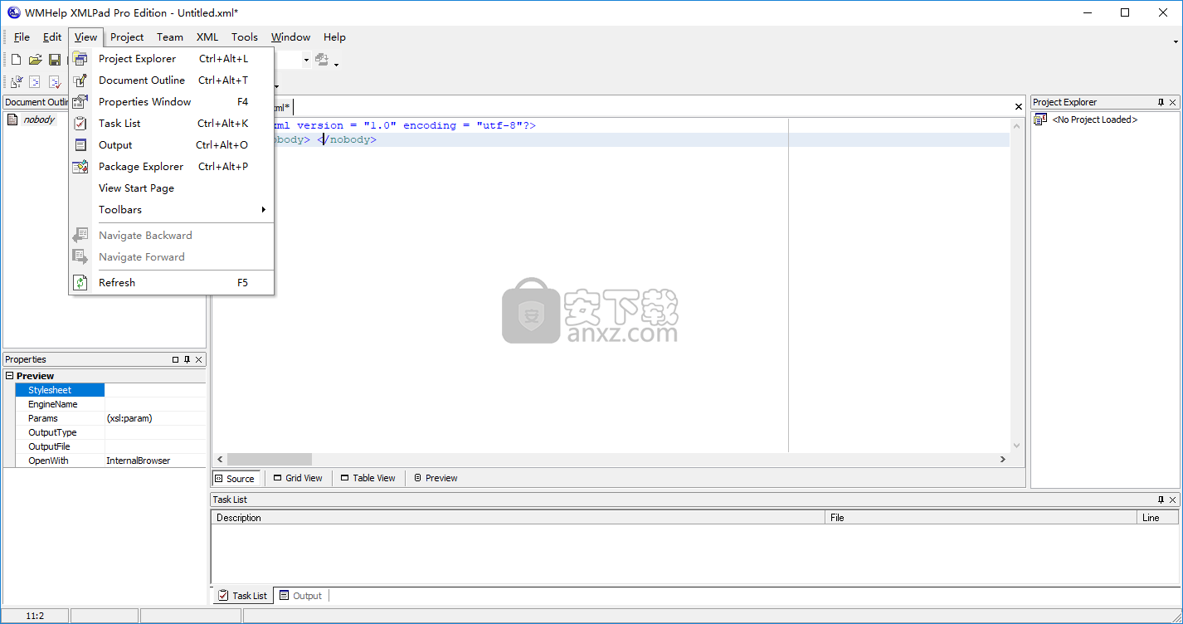Open the File menu

22,37
